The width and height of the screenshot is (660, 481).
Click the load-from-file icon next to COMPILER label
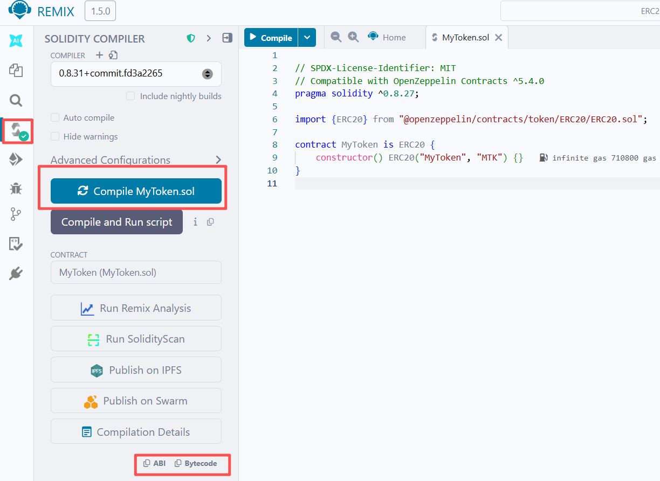coord(113,55)
